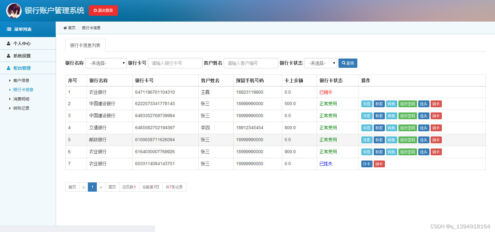
Task: Open 客户信息 submenu item
Action: pos(21,80)
